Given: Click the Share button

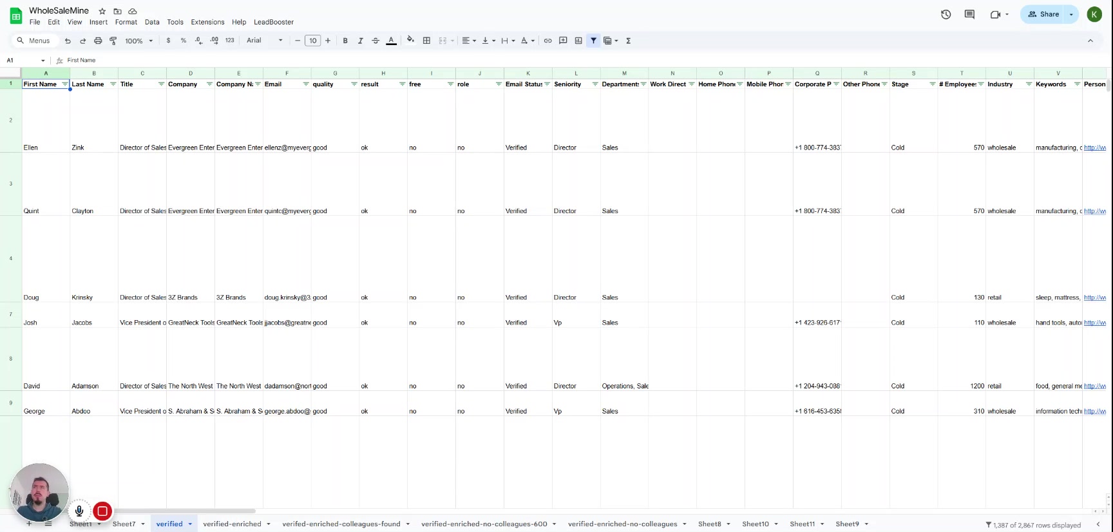Looking at the screenshot, I should point(1043,14).
